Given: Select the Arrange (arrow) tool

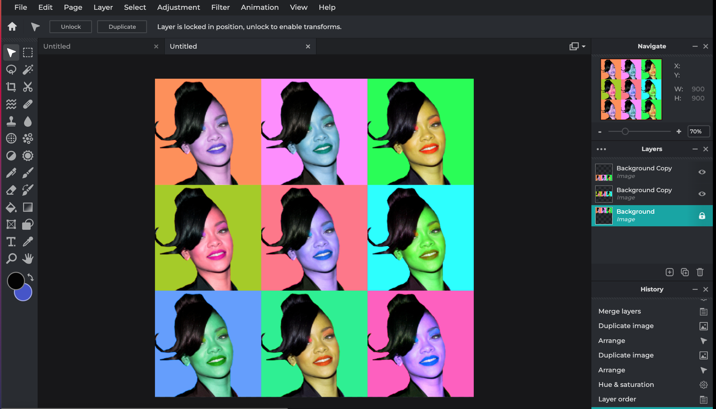Looking at the screenshot, I should [11, 52].
